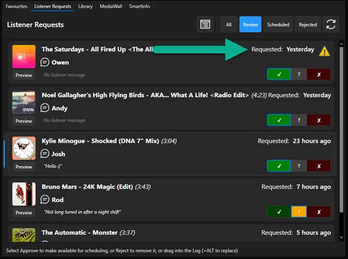348x259 pixels.
Task: Click the Bruno Mars album artwork
Action: pyautogui.click(x=24, y=194)
